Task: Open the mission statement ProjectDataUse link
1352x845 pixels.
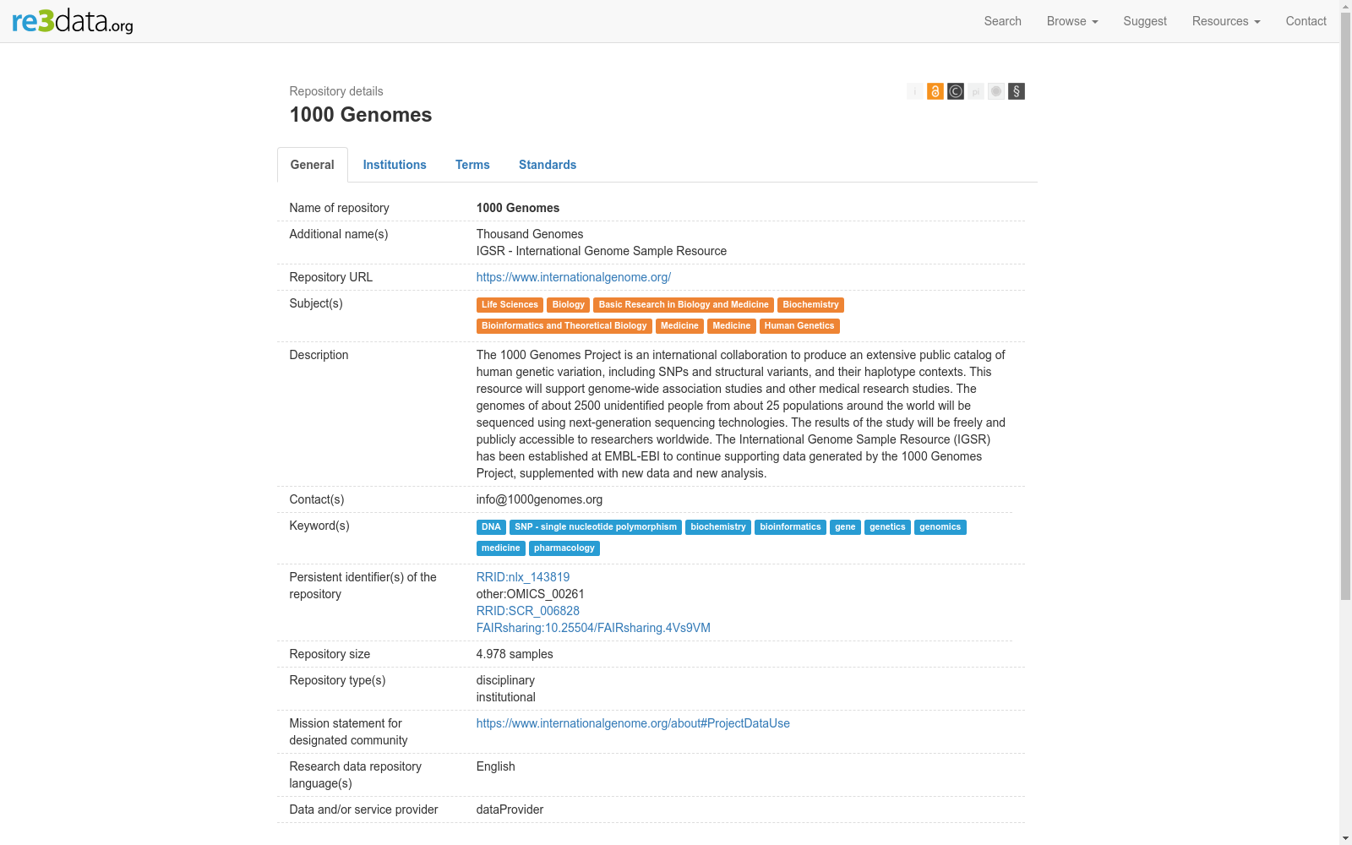Action: pos(633,723)
